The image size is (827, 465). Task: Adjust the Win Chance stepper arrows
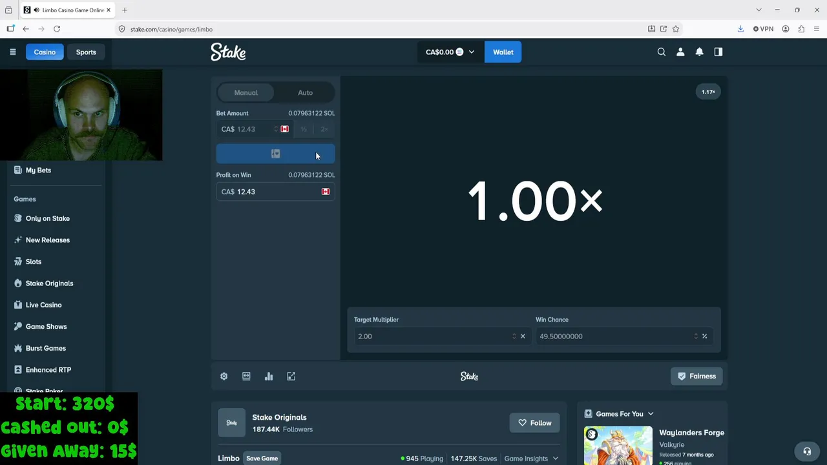[696, 336]
